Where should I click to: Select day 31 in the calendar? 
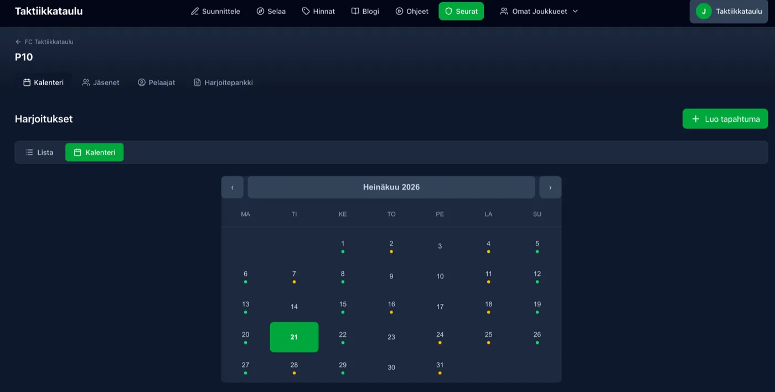tap(440, 368)
